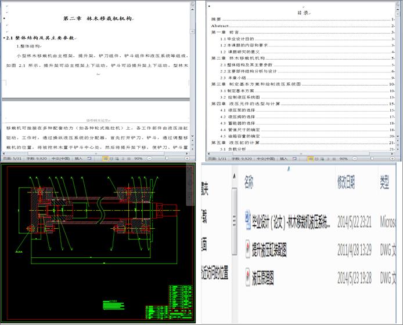Toggle 插入 insert mode in page 1/31 window
403x325 pixels.
coord(283,159)
